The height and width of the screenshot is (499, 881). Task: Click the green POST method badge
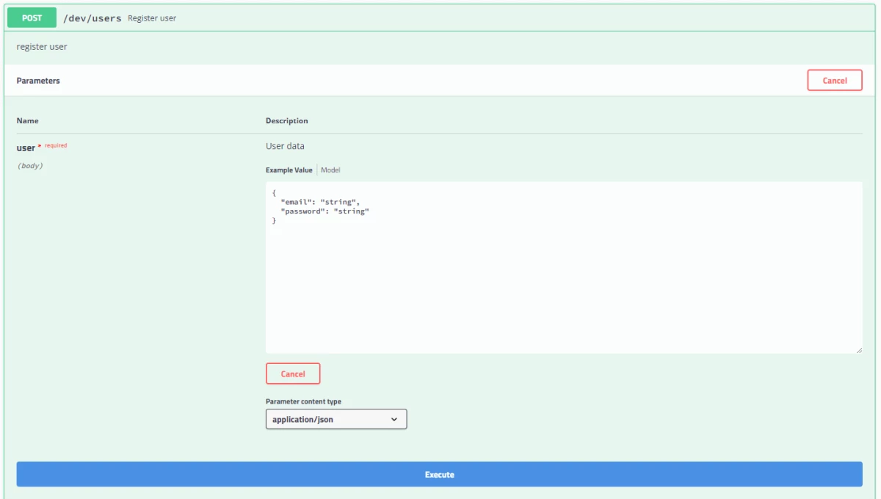point(32,18)
